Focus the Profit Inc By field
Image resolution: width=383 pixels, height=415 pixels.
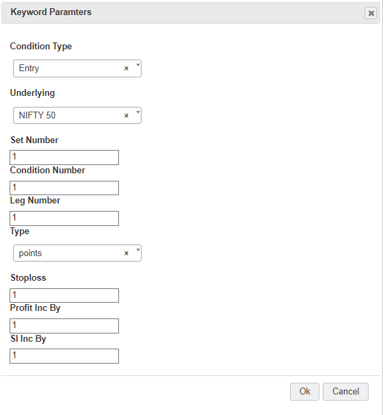pos(64,326)
